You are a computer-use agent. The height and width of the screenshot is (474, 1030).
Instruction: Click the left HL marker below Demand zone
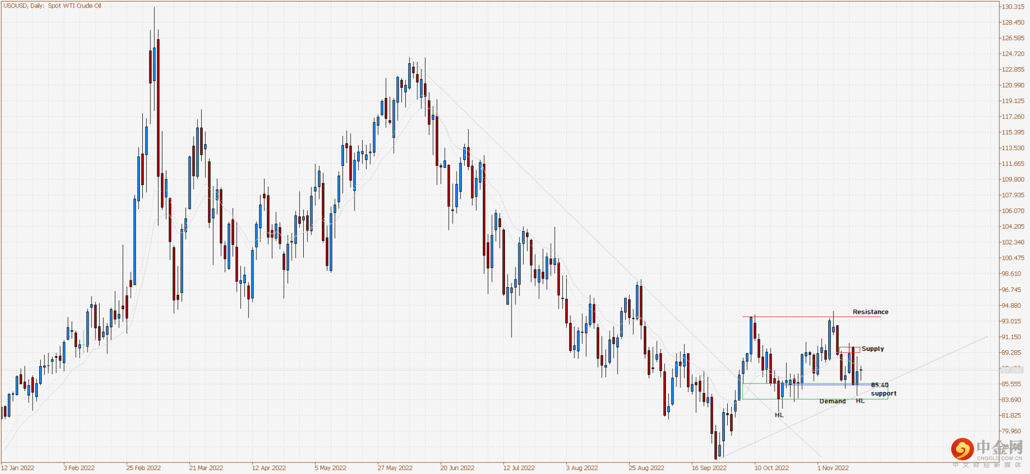click(x=779, y=415)
